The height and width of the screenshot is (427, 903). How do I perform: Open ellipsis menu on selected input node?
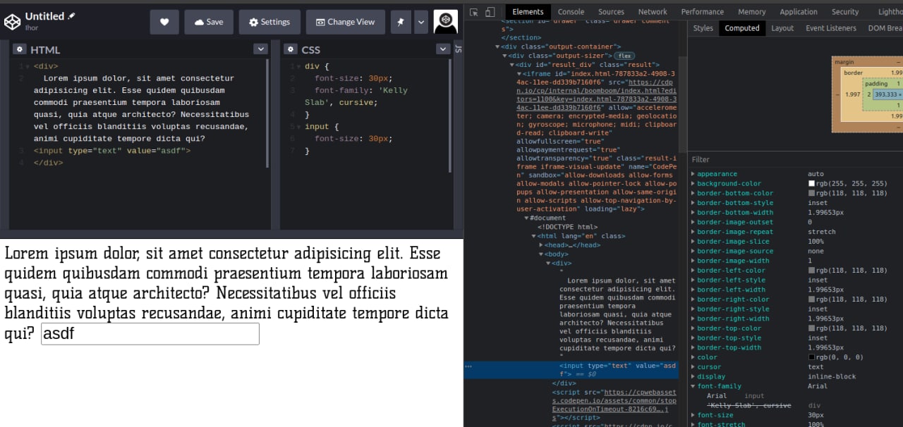pos(468,366)
